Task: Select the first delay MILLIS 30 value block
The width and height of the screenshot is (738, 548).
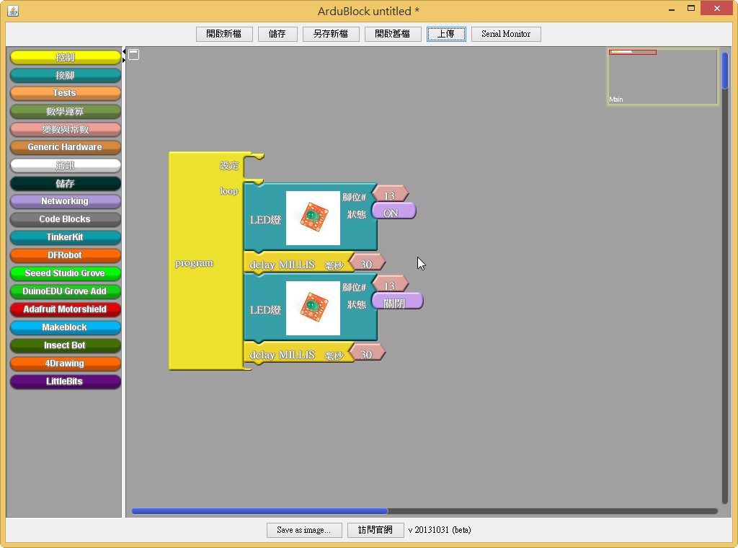Action: pos(367,264)
